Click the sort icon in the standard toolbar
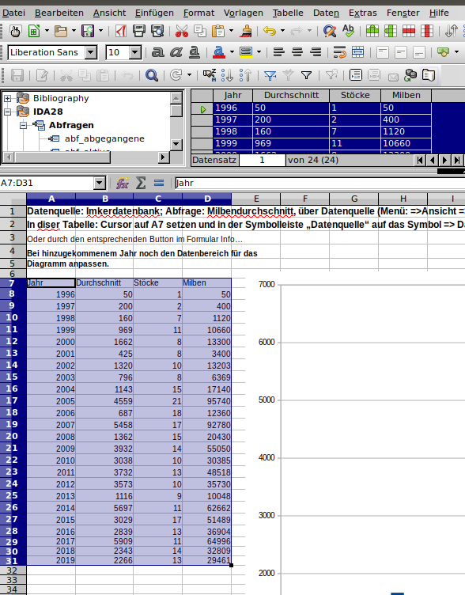The image size is (465, 595). pos(452,31)
